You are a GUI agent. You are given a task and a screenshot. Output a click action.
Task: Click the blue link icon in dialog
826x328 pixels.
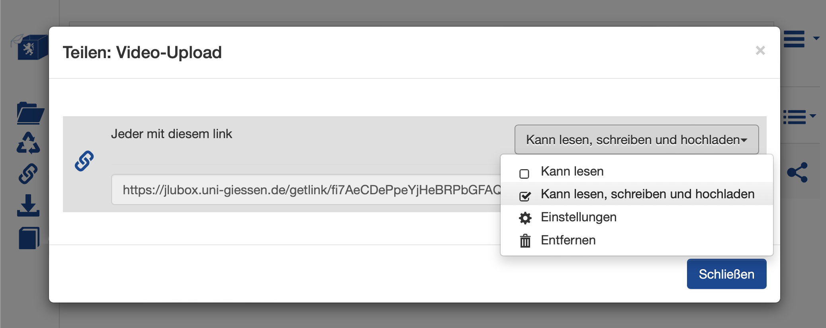84,161
